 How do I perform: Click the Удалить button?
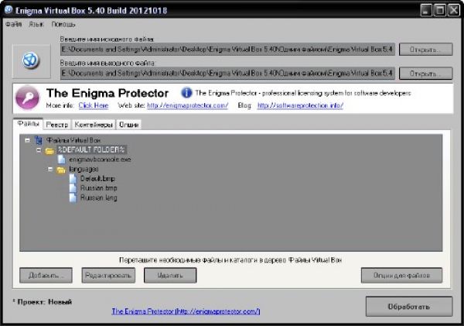point(170,276)
